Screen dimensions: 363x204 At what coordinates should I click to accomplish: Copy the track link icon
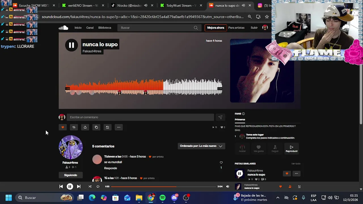pyautogui.click(x=96, y=127)
